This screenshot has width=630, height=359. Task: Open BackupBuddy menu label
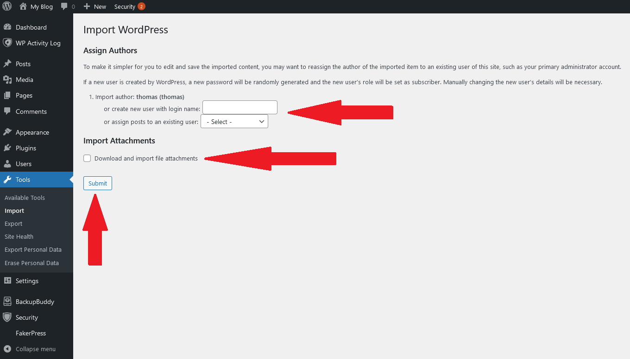click(35, 302)
